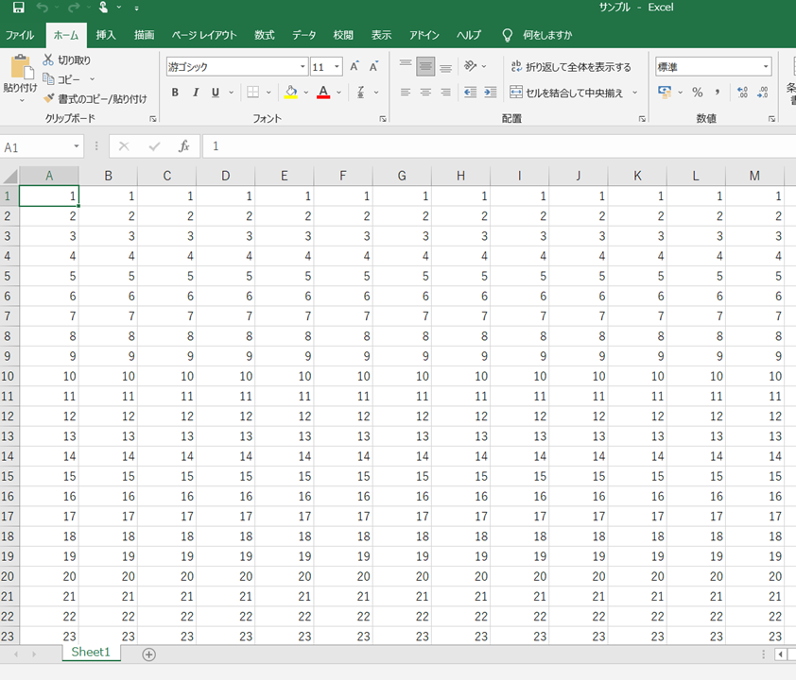
Task: Open underline style dropdown arrow
Action: pyautogui.click(x=231, y=93)
